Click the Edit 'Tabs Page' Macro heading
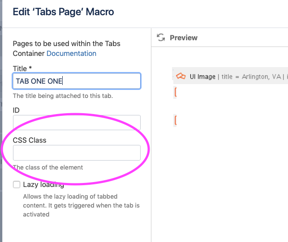This screenshot has width=288, height=242. pyautogui.click(x=63, y=12)
